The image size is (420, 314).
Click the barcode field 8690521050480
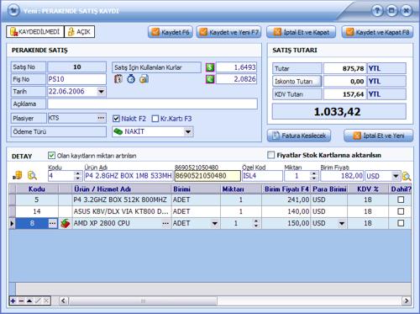click(207, 176)
